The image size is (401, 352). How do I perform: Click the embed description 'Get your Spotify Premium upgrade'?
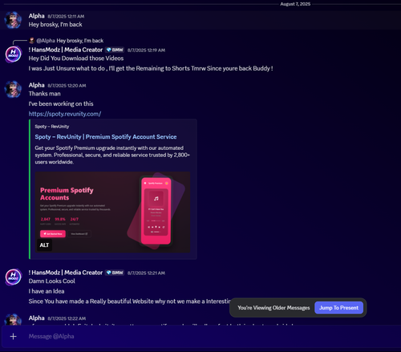(112, 155)
